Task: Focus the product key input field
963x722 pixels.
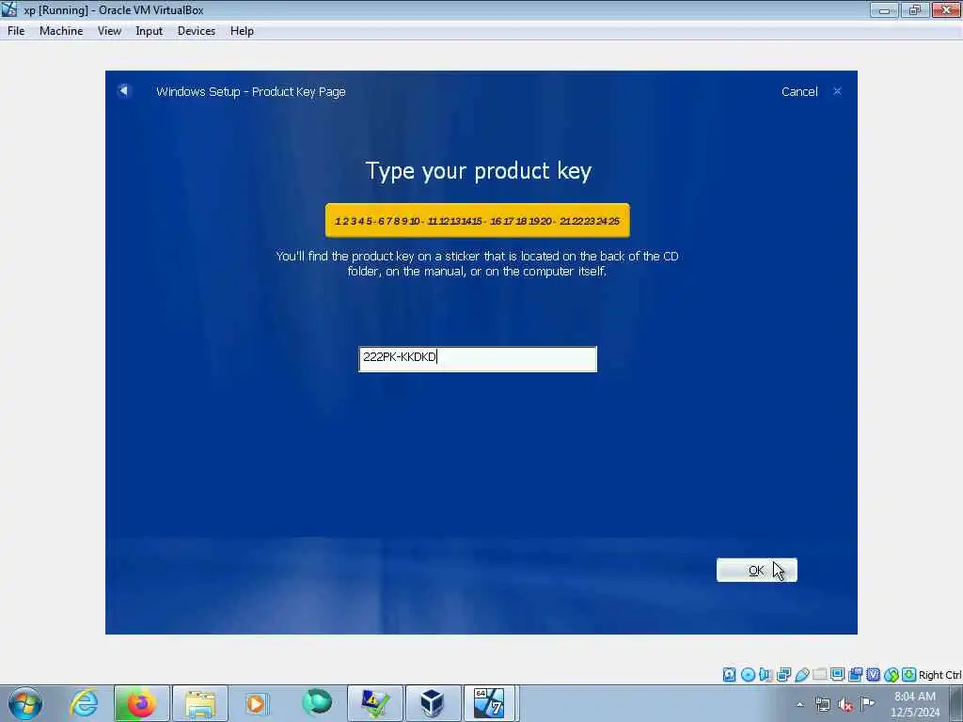Action: [478, 359]
